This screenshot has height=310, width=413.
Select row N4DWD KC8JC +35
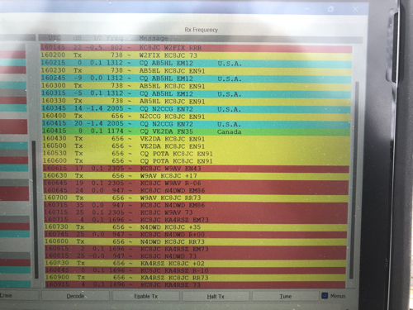[196, 227]
